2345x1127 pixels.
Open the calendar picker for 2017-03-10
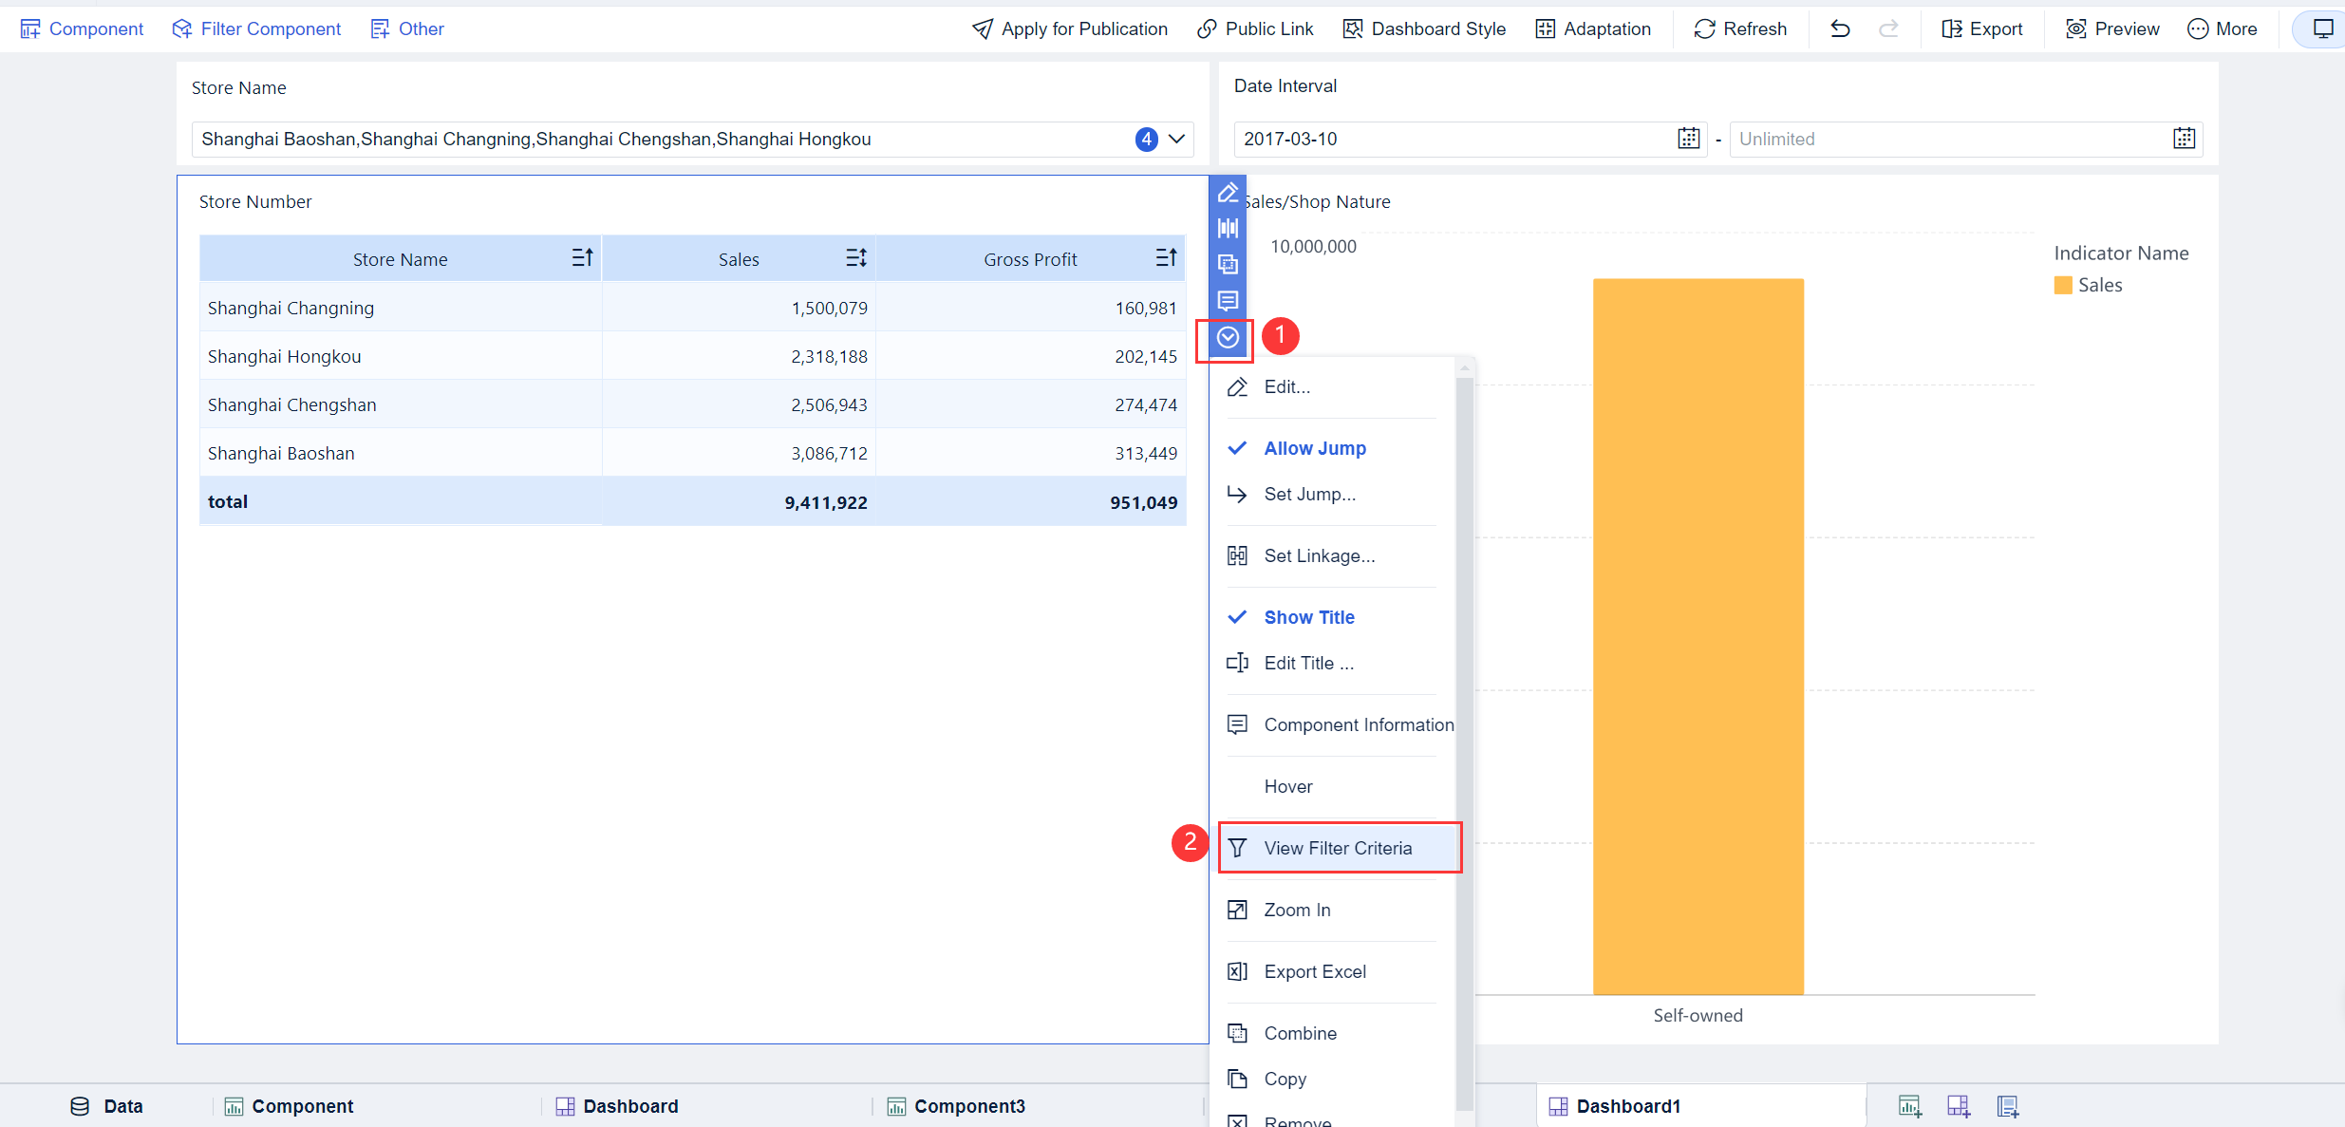[x=1689, y=139]
